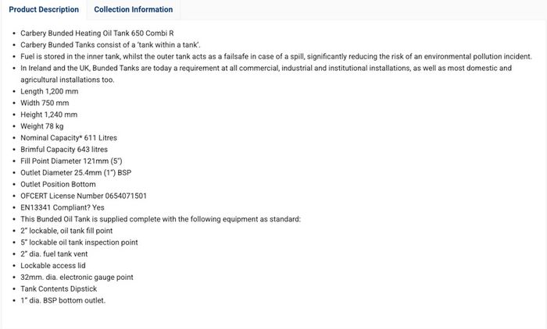This screenshot has height=329, width=547.
Task: Click the Weight 78 kg line
Action: tap(42, 126)
